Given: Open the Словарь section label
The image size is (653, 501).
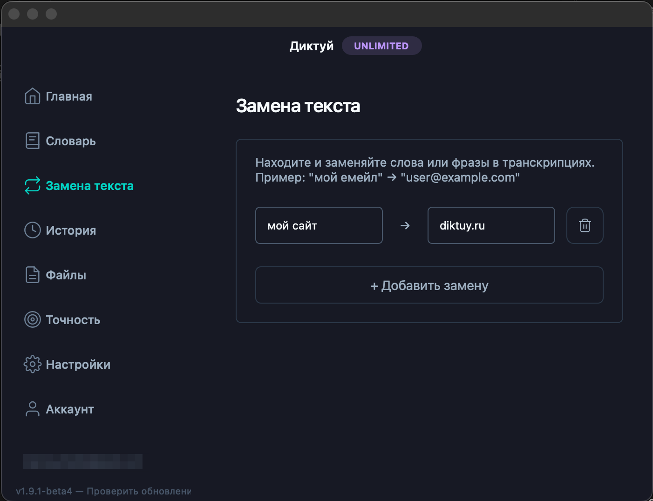Looking at the screenshot, I should 71,141.
